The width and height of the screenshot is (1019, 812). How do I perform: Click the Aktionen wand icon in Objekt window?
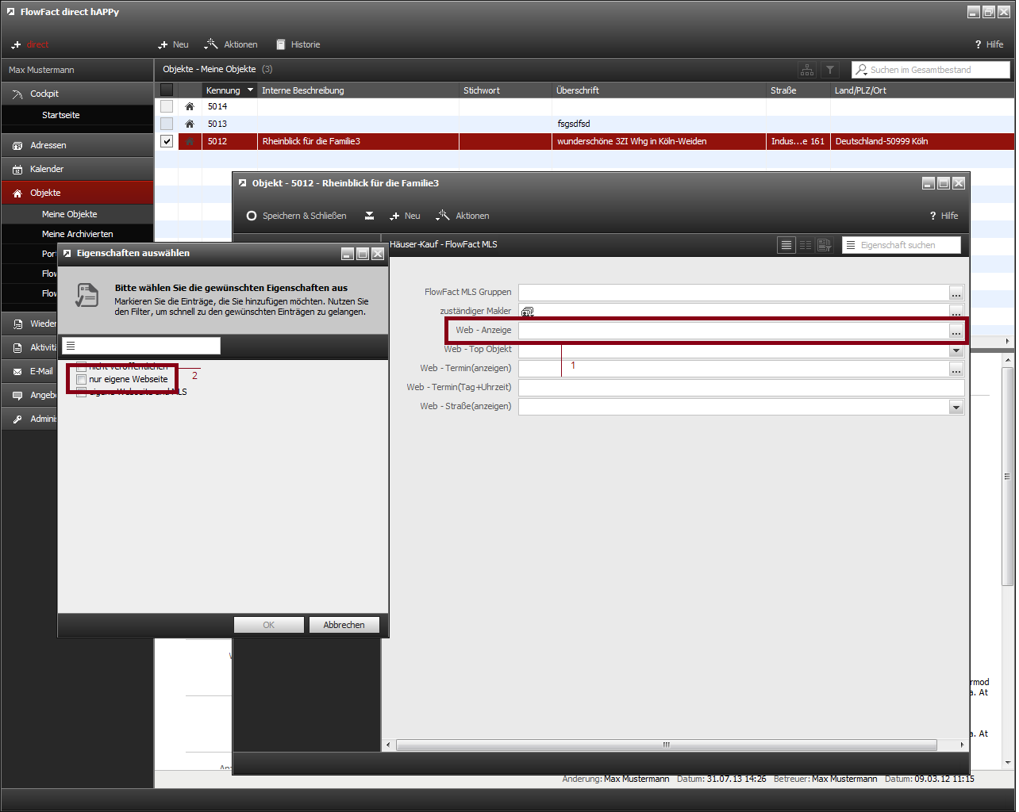(443, 216)
